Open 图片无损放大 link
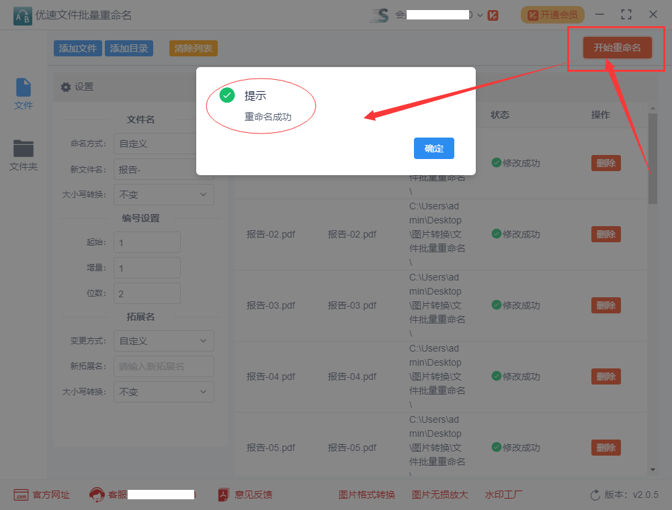The width and height of the screenshot is (672, 510). (439, 495)
